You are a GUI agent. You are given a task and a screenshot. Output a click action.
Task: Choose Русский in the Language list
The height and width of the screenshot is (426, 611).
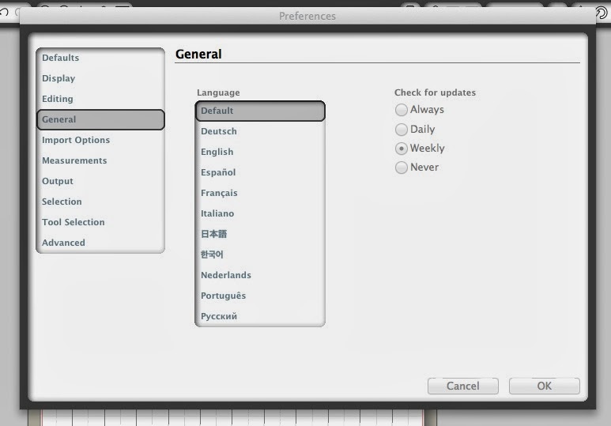click(260, 316)
